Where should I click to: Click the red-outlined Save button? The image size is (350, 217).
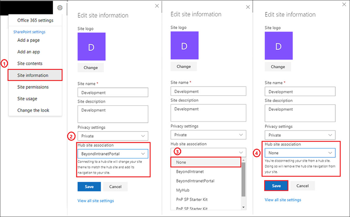pos(276,186)
